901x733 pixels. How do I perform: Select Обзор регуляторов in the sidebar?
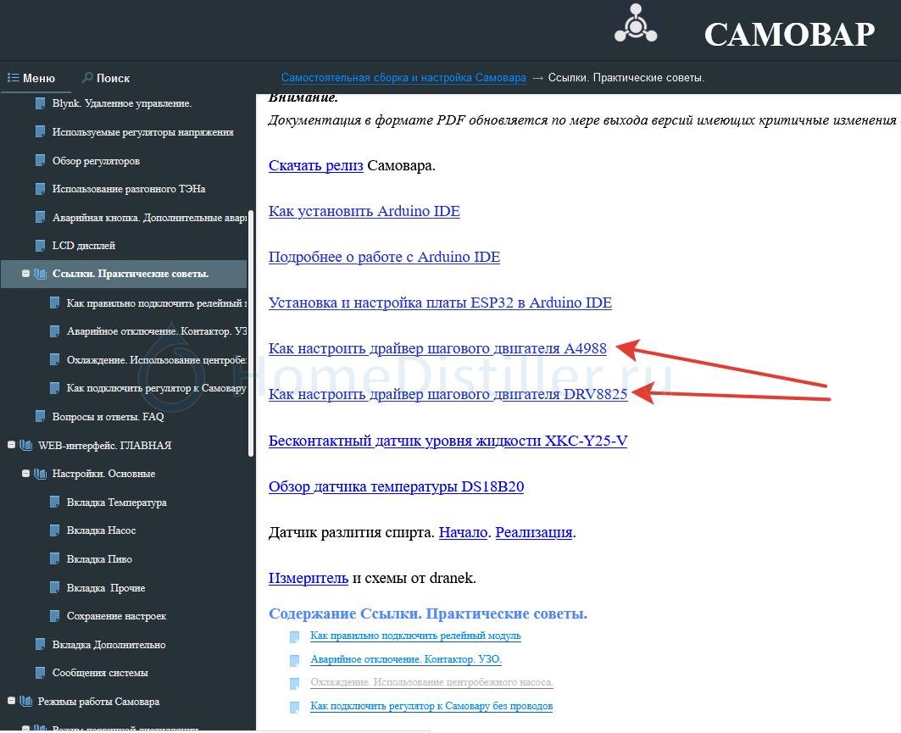pyautogui.click(x=96, y=161)
